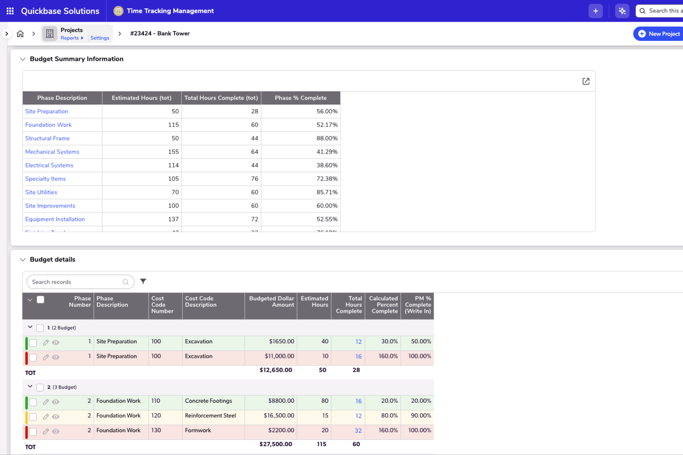The width and height of the screenshot is (683, 455).
Task: Collapse the Budget Summary Information section
Action: pyautogui.click(x=23, y=59)
